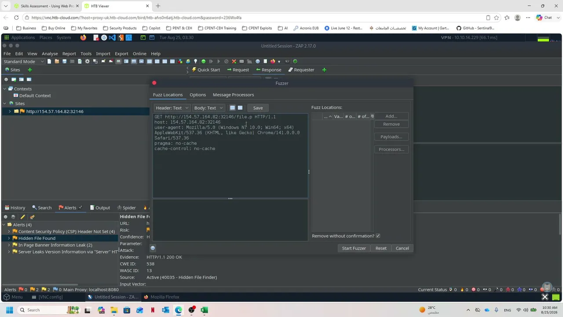Click the first split-view icon in Fuzzer

(x=232, y=108)
